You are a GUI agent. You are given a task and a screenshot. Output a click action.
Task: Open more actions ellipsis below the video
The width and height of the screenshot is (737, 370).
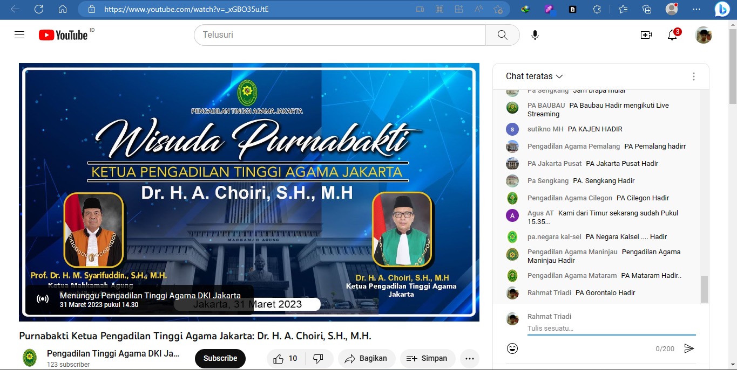click(x=469, y=359)
